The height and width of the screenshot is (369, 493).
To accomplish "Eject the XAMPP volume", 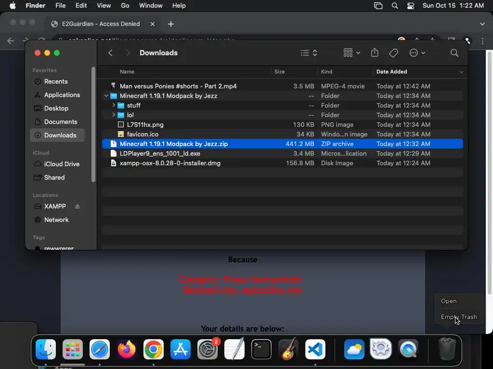I will (78, 206).
